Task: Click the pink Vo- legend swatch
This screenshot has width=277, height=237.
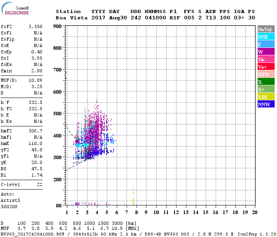Action: pos(266,59)
